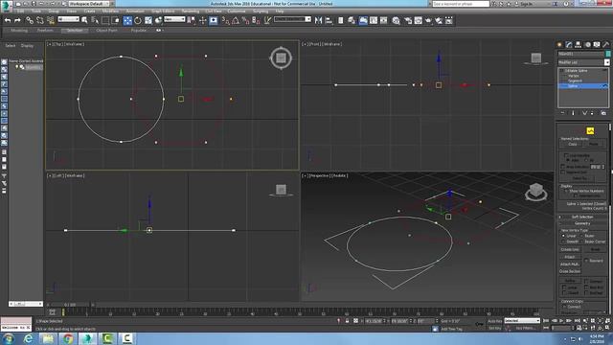Enable the Segment End checkbox

click(563, 172)
